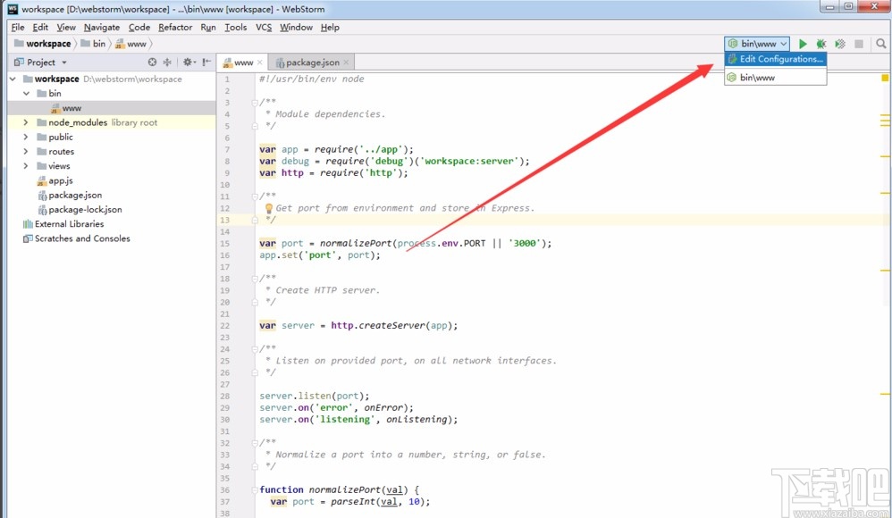
Task: Choose bin\www in configuration list
Action: [776, 78]
